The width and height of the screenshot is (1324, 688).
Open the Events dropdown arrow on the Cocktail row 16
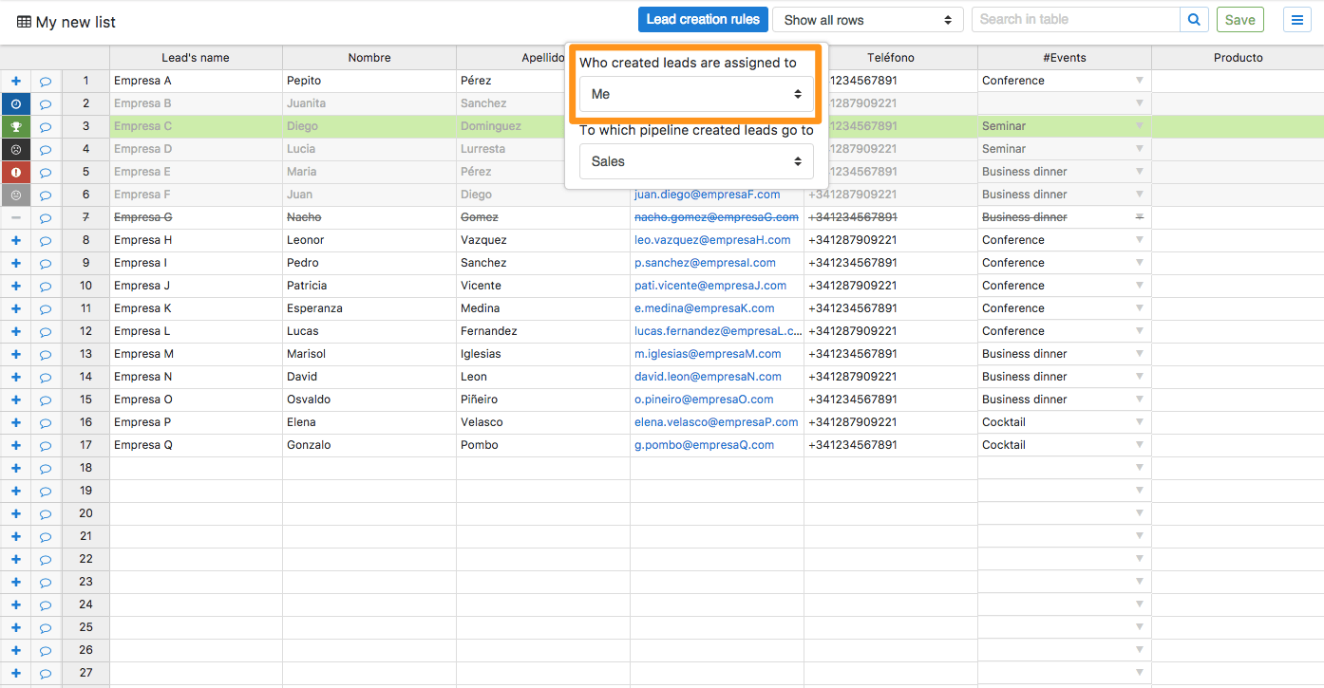[x=1139, y=422]
